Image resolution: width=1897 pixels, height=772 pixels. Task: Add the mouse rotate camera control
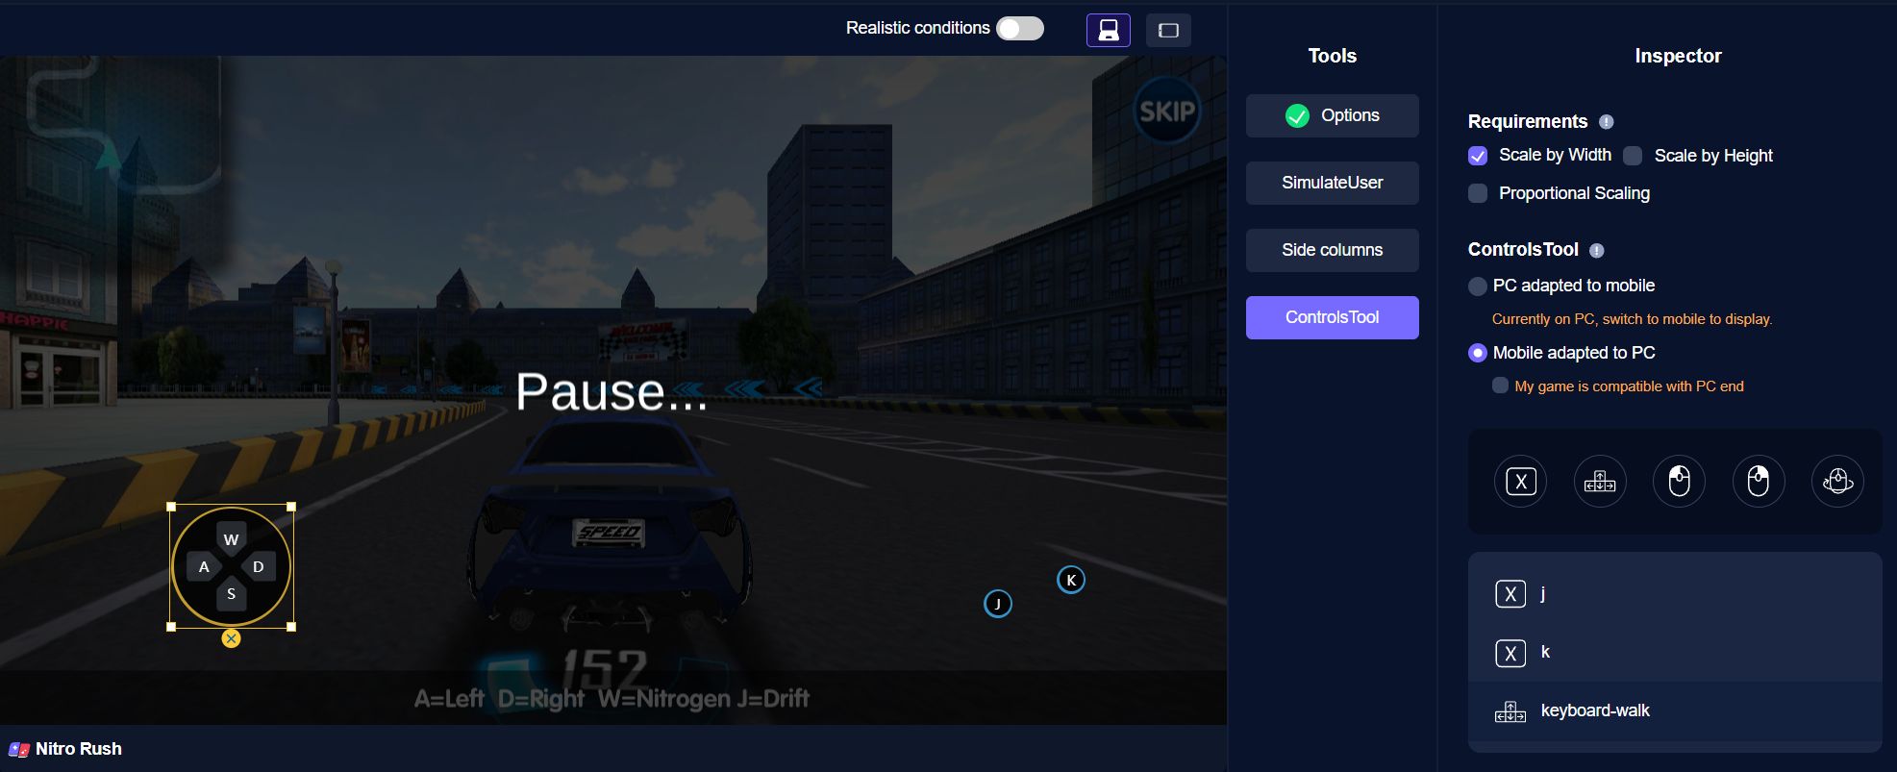tap(1837, 482)
